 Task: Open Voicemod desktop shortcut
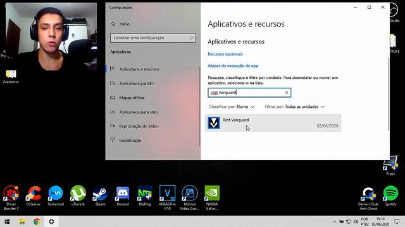pyautogui.click(x=56, y=195)
